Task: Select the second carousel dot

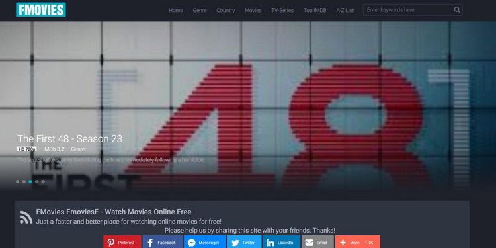Action: [x=24, y=182]
